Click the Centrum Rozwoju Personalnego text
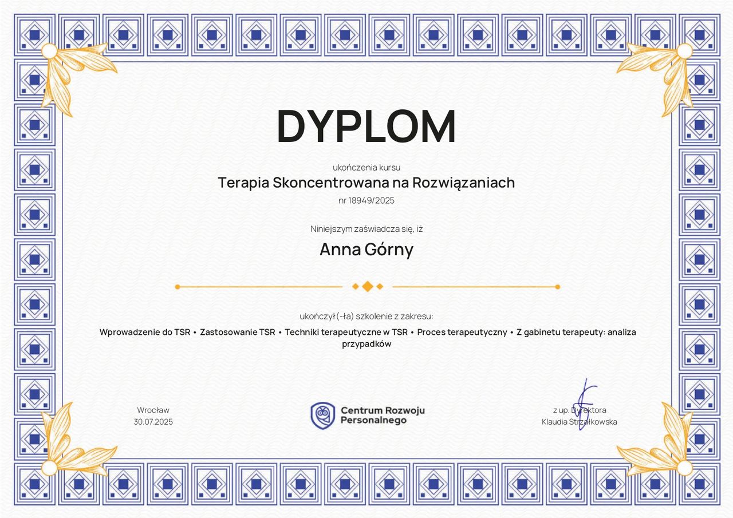The image size is (733, 518). (383, 416)
